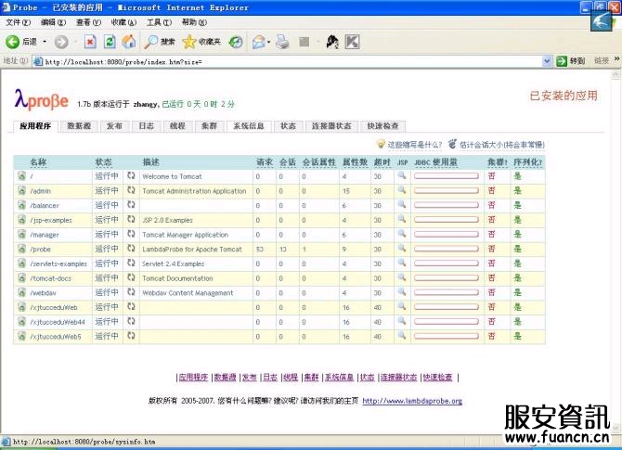Click the IE Forward arrow button
This screenshot has height=450, width=622.
pos(61,42)
